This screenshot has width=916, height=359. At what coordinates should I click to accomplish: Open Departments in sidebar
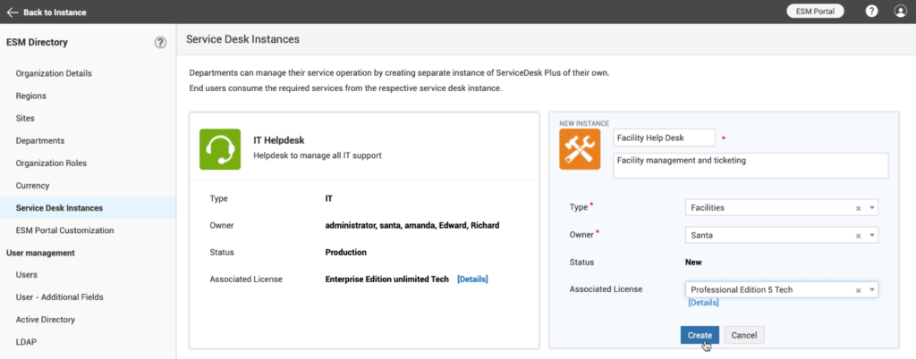(x=40, y=140)
